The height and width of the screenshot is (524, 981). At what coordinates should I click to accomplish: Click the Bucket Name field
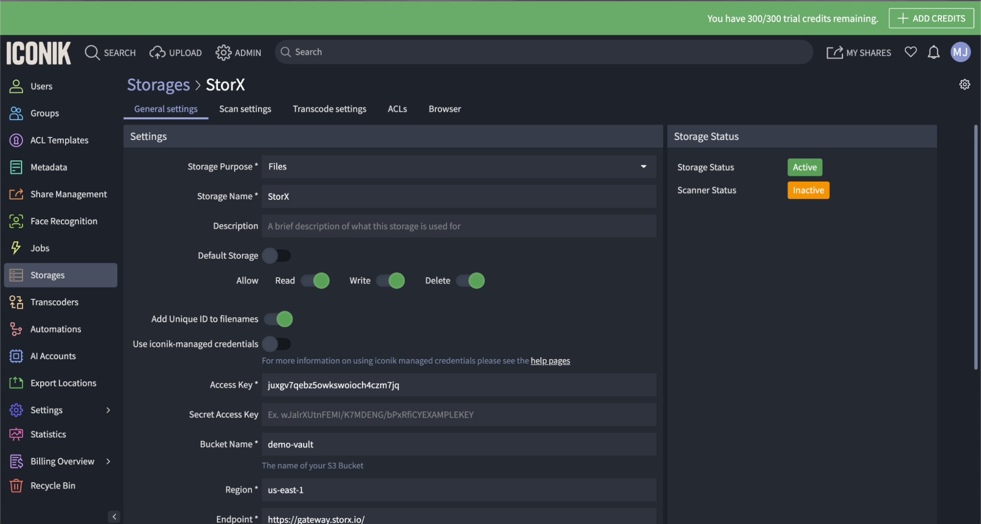[459, 445]
